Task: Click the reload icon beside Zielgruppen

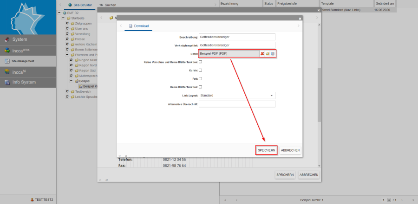Action: pos(67,23)
